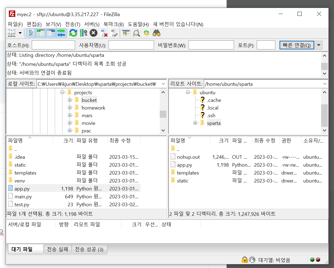The width and height of the screenshot is (334, 268).
Task: Open the 북마크(B) menu
Action: [114, 24]
